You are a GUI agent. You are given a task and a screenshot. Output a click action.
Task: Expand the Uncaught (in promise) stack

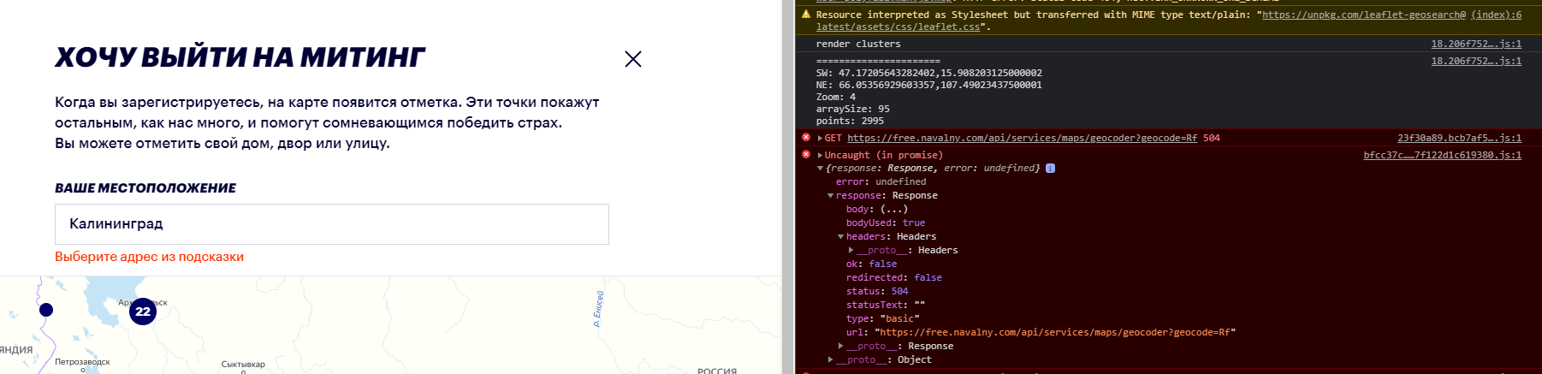click(x=820, y=156)
